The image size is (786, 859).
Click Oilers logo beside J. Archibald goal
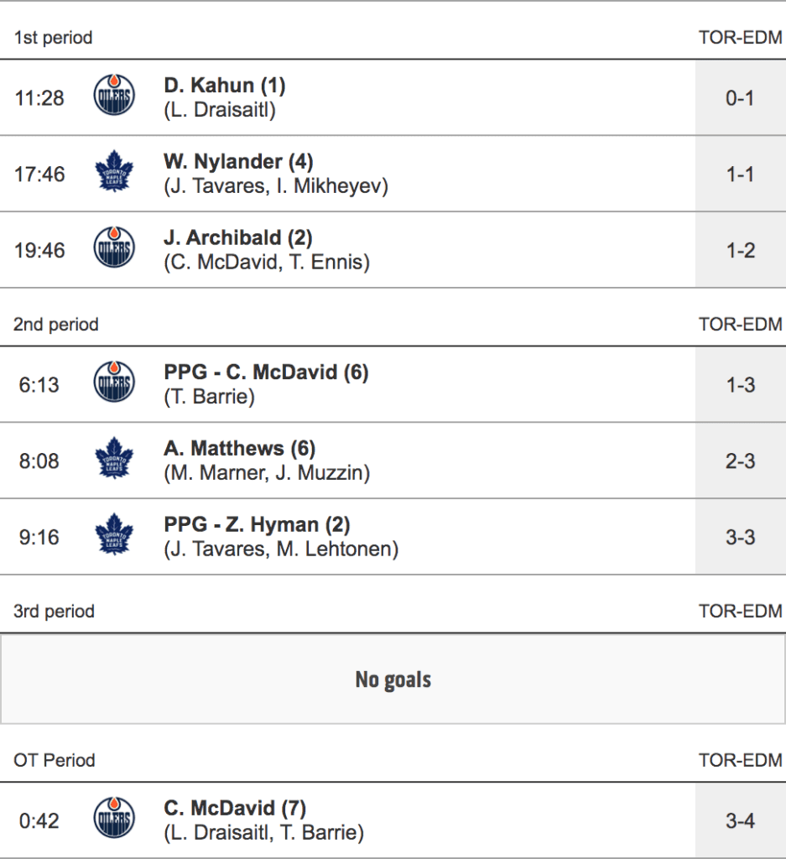pos(114,250)
